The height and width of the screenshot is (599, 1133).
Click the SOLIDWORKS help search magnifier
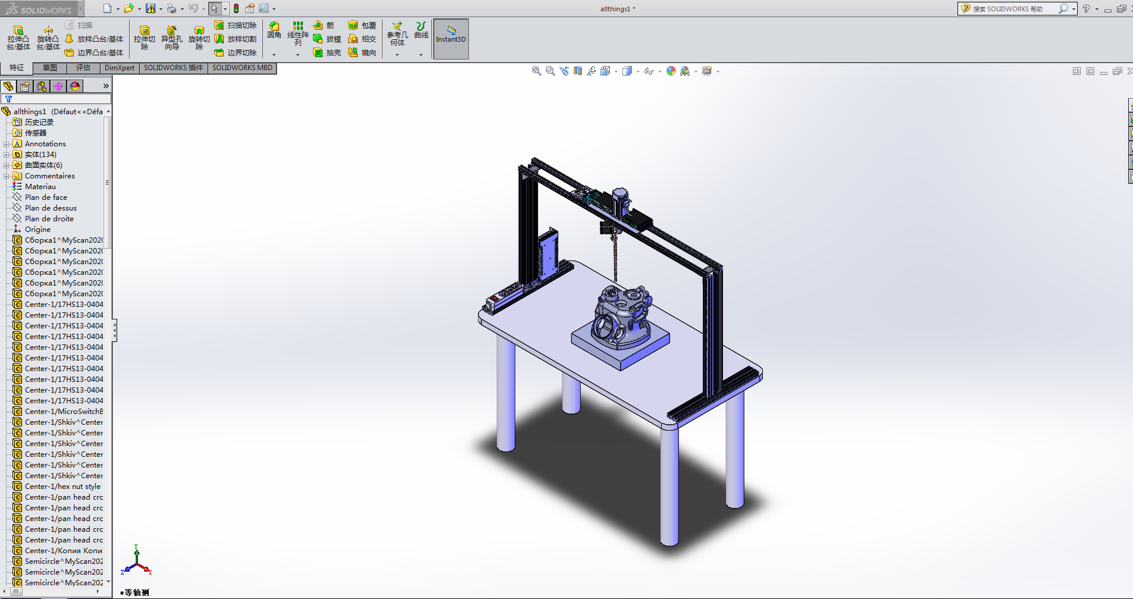pyautogui.click(x=1065, y=8)
